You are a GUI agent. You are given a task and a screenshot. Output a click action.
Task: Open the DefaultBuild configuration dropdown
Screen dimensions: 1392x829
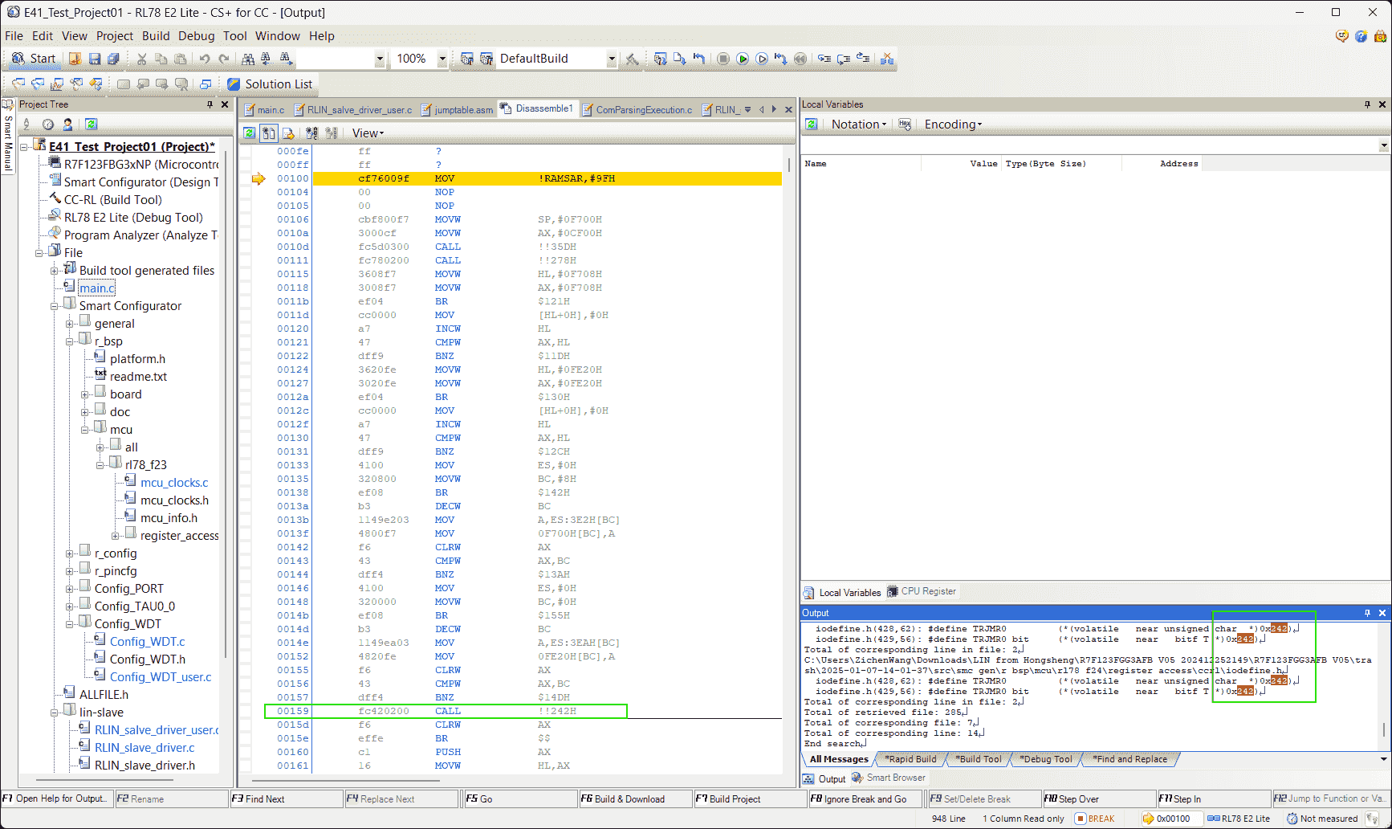point(612,59)
